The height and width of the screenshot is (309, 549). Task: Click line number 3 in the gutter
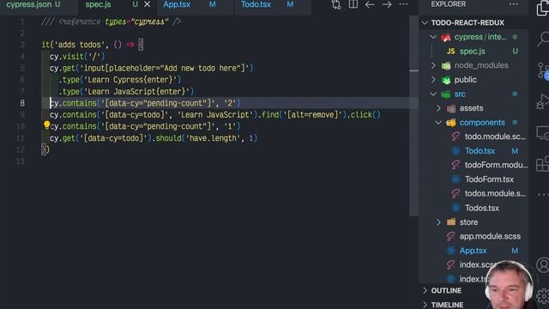(22, 45)
